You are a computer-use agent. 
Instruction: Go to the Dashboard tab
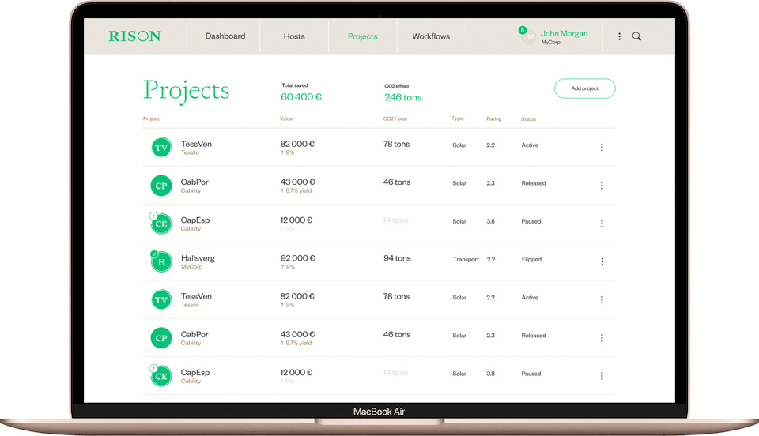pos(225,36)
